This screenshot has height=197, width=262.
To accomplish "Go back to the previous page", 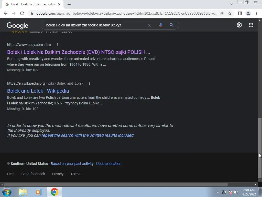I will coord(6,13).
